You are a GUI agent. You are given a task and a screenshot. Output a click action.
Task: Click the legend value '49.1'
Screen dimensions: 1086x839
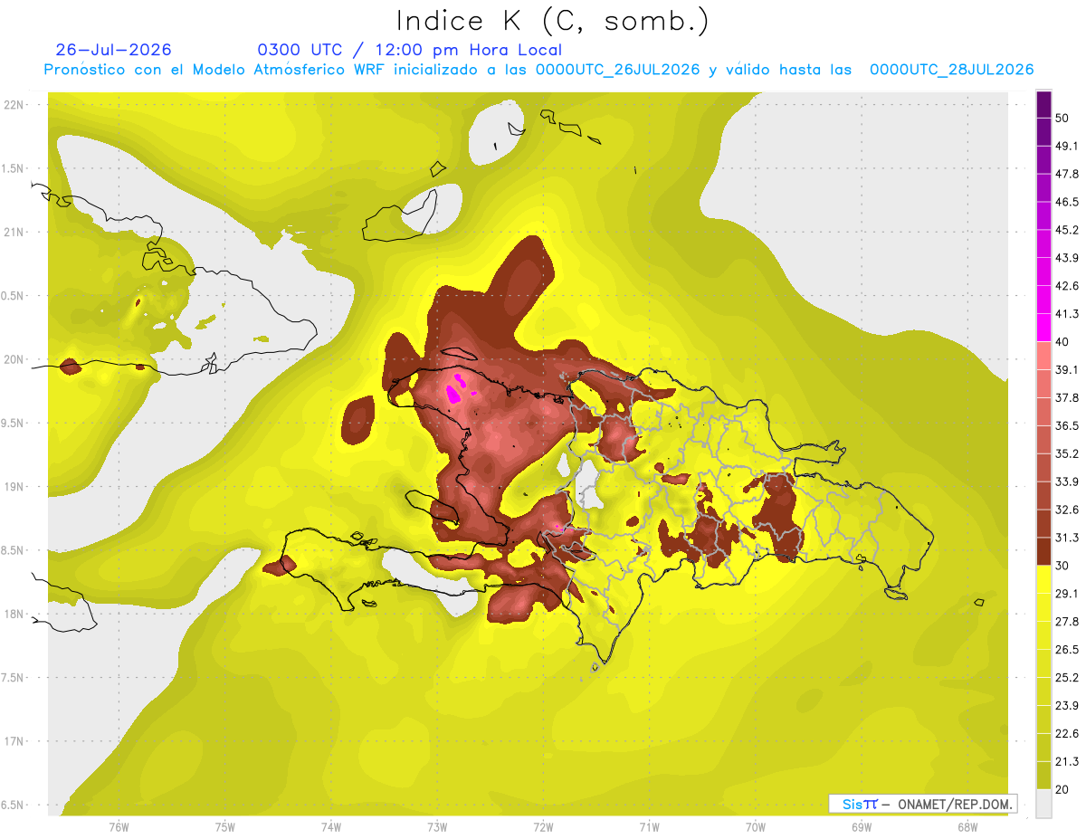click(x=1067, y=146)
